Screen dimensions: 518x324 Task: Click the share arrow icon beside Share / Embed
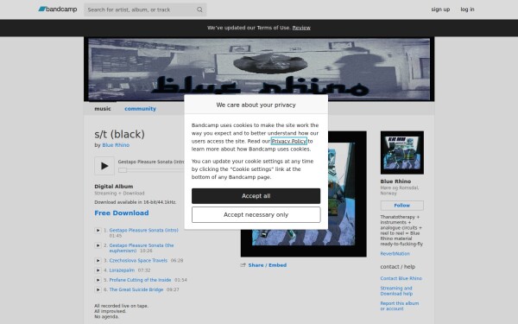coord(243,265)
